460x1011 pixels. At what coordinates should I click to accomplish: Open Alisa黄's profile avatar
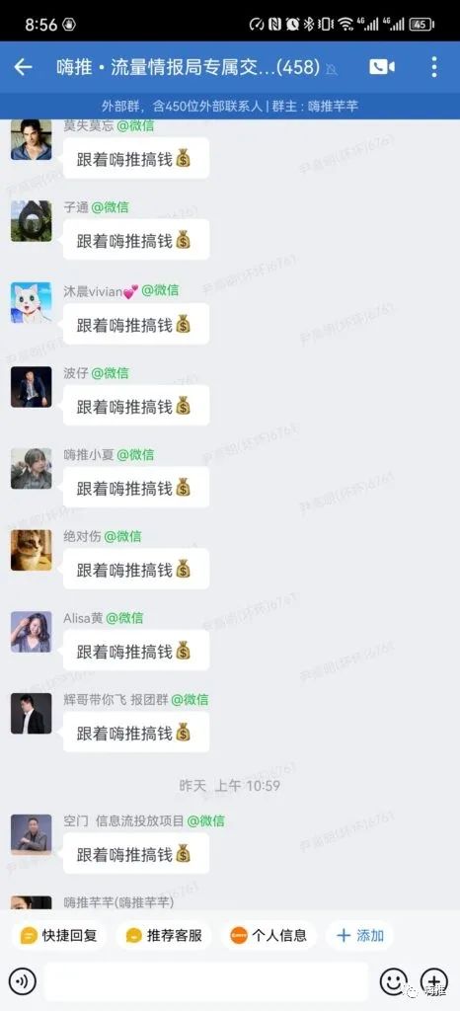click(31, 632)
